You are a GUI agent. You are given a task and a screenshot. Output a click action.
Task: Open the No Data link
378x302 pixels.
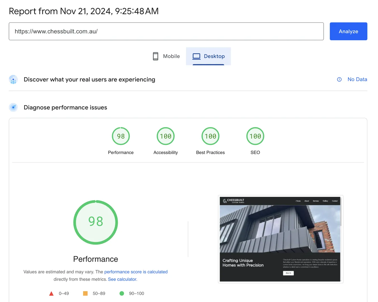pyautogui.click(x=357, y=79)
